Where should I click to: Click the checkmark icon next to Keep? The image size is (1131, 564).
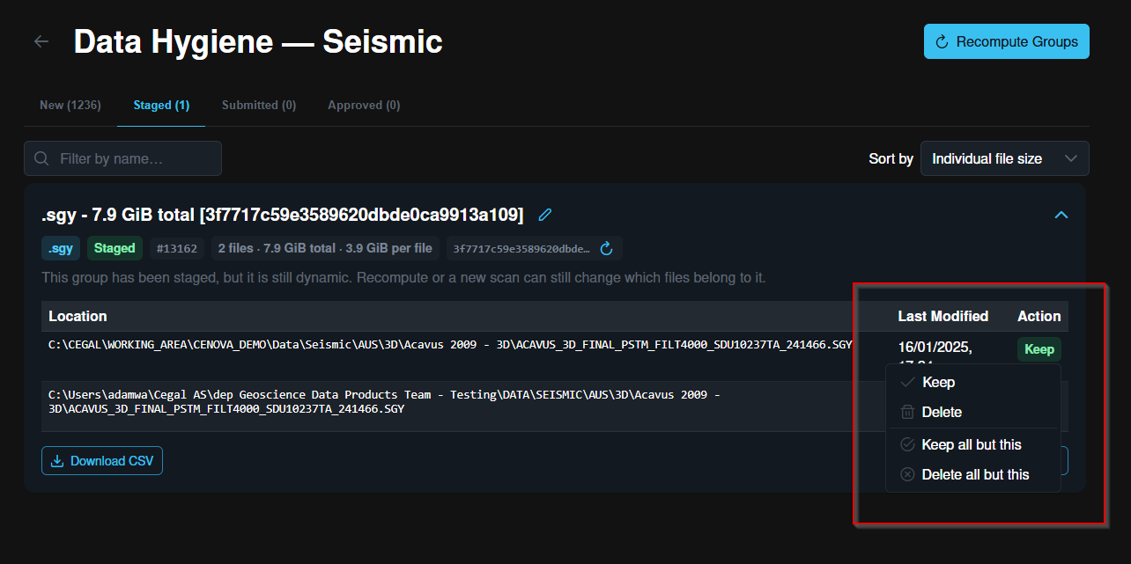[907, 382]
